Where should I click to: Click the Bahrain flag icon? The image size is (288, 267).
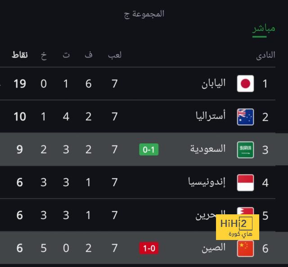tap(245, 211)
